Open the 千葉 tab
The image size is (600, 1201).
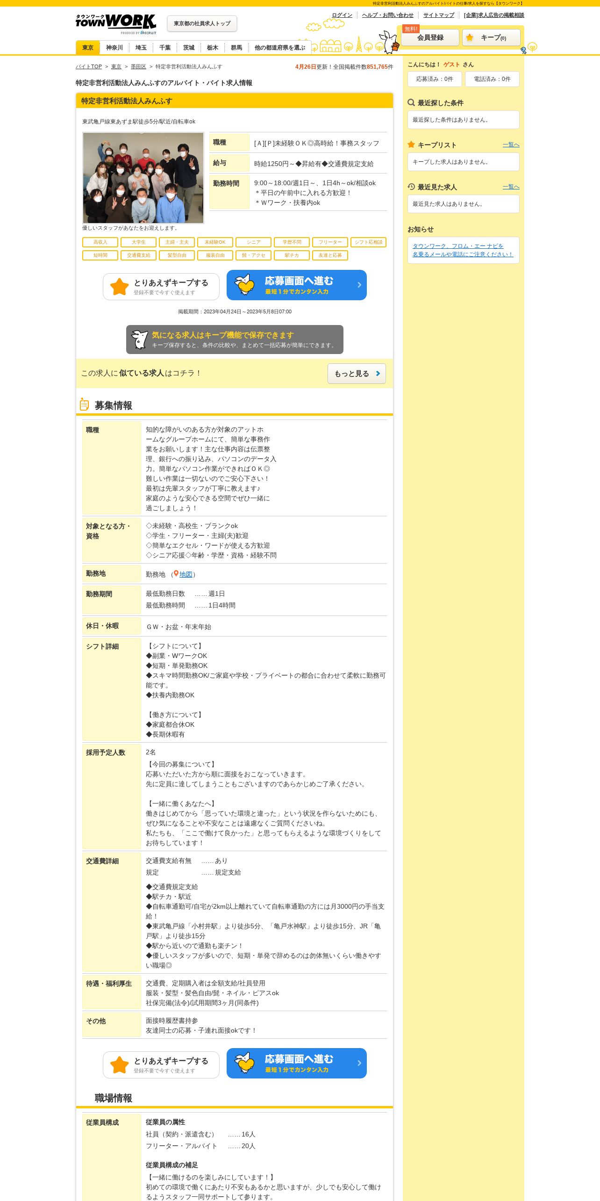pyautogui.click(x=165, y=48)
